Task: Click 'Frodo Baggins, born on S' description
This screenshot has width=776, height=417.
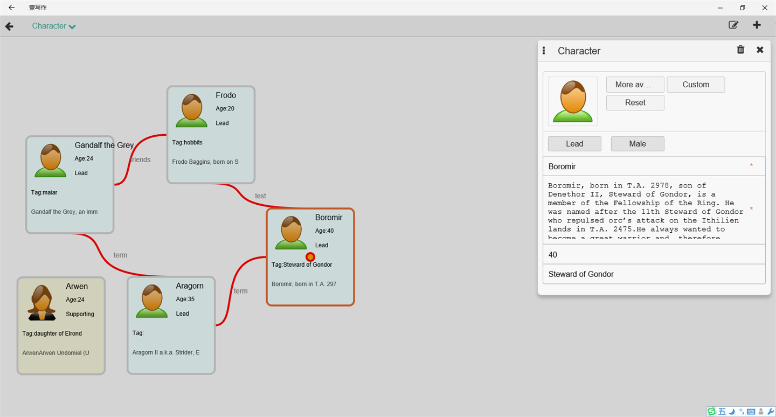Action: point(205,162)
